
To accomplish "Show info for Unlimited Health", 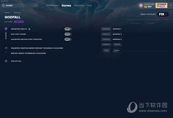I will (x=29, y=29).
